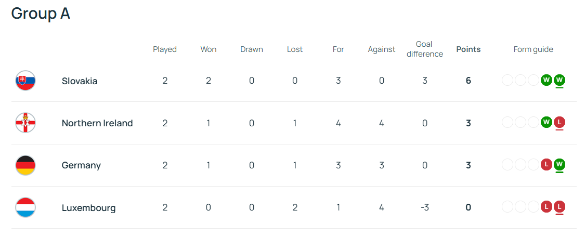The height and width of the screenshot is (237, 585).
Task: Select Northern Ireland's green W form badge
Action: point(547,122)
